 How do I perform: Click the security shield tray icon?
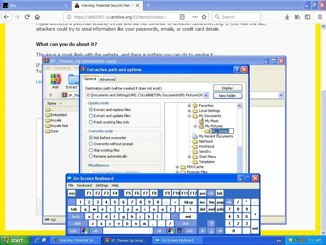(291, 240)
